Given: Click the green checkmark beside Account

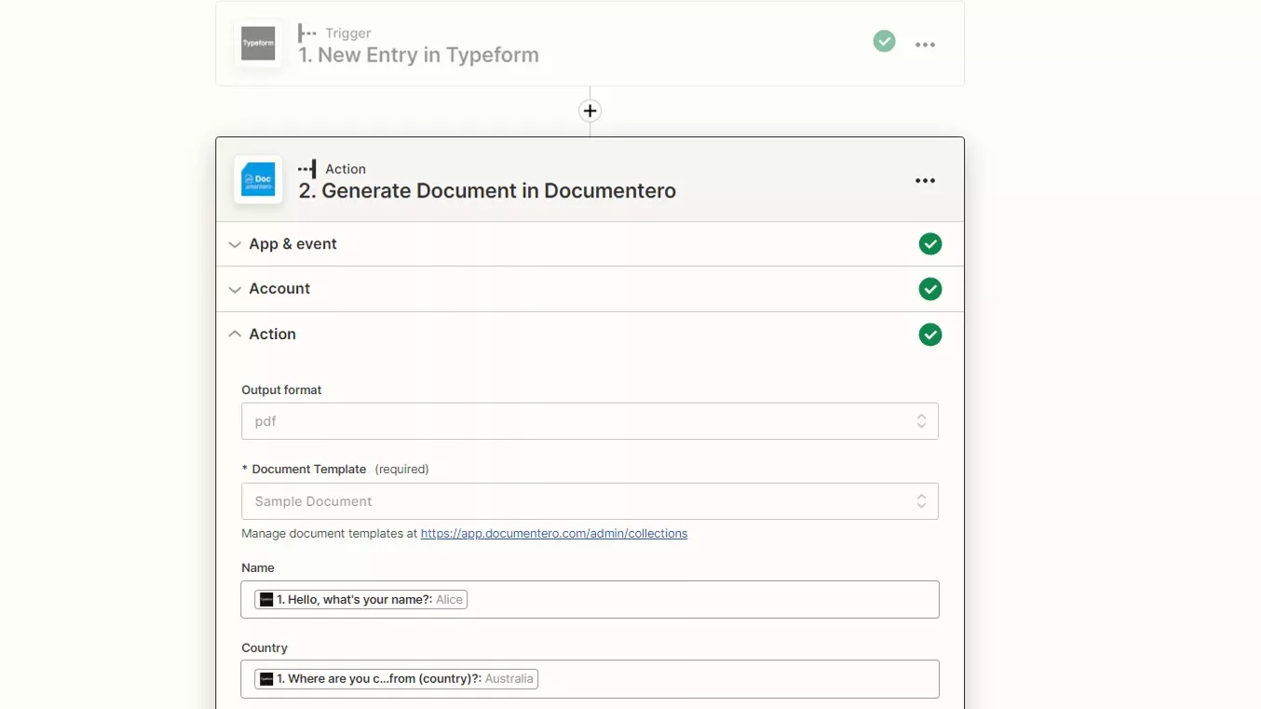Looking at the screenshot, I should tap(929, 289).
